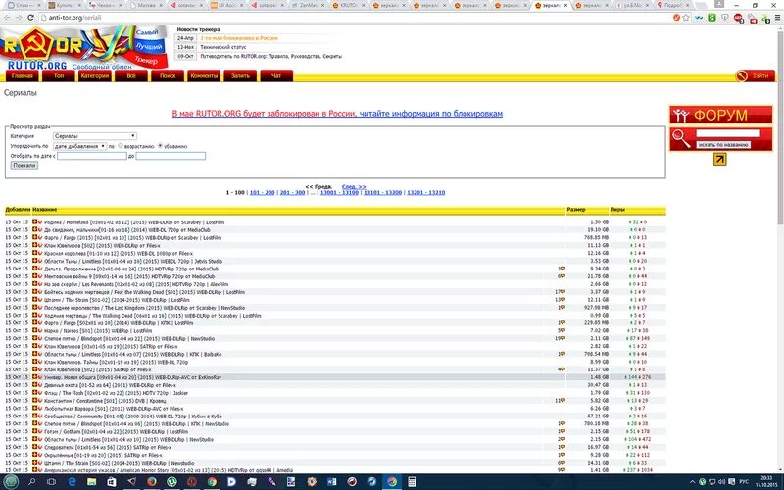The height and width of the screenshot is (490, 784).
Task: Open Категории menu item
Action: coord(94,76)
